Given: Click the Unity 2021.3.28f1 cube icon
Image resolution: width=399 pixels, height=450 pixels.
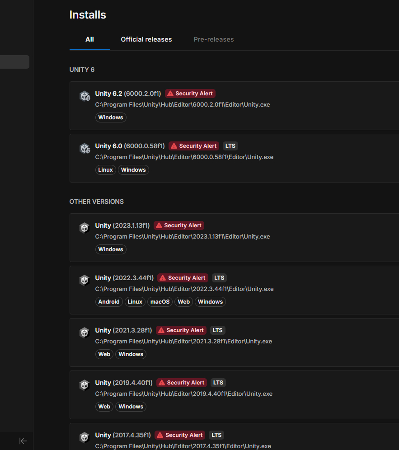Looking at the screenshot, I should tap(84, 333).
